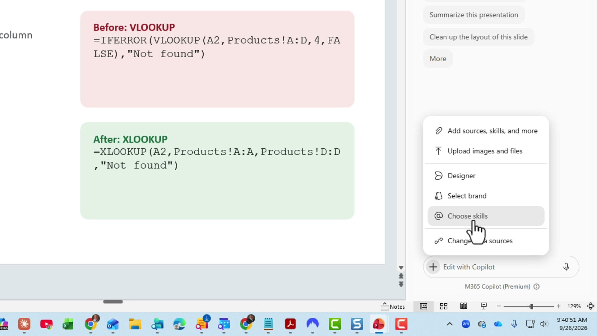597x336 pixels.
Task: Choose Upload images and files
Action: click(486, 151)
